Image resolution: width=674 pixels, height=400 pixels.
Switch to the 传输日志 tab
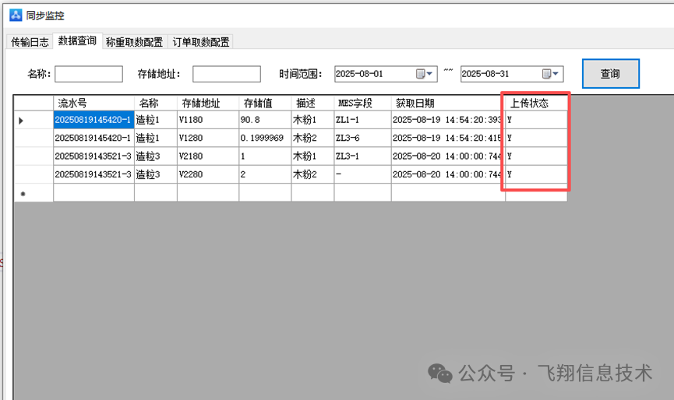30,41
